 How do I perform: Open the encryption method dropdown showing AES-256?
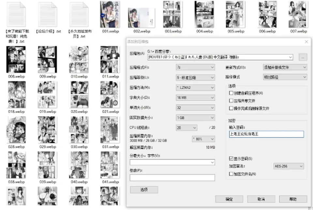tap(289, 166)
